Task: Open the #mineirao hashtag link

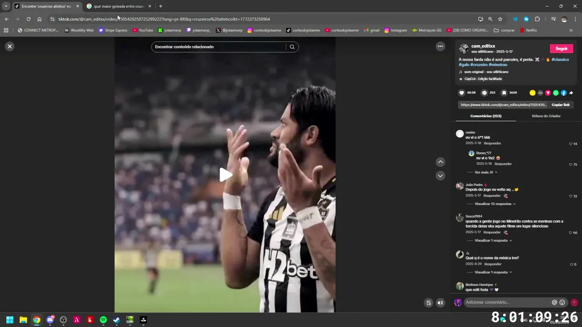Action: click(x=498, y=65)
